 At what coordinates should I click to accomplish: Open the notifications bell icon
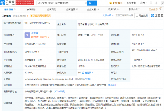point(156,3)
